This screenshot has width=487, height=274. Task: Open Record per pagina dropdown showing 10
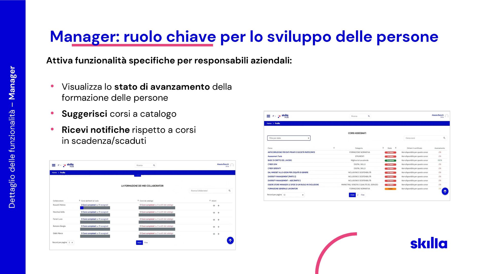pos(293,195)
